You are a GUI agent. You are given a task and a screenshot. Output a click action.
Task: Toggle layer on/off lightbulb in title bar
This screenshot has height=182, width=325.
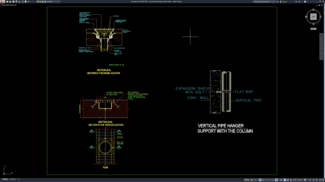click(x=38, y=2)
